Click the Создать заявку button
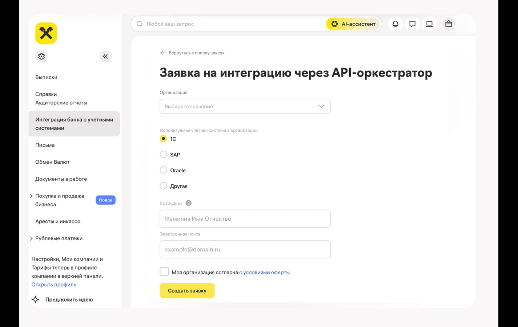 point(187,291)
